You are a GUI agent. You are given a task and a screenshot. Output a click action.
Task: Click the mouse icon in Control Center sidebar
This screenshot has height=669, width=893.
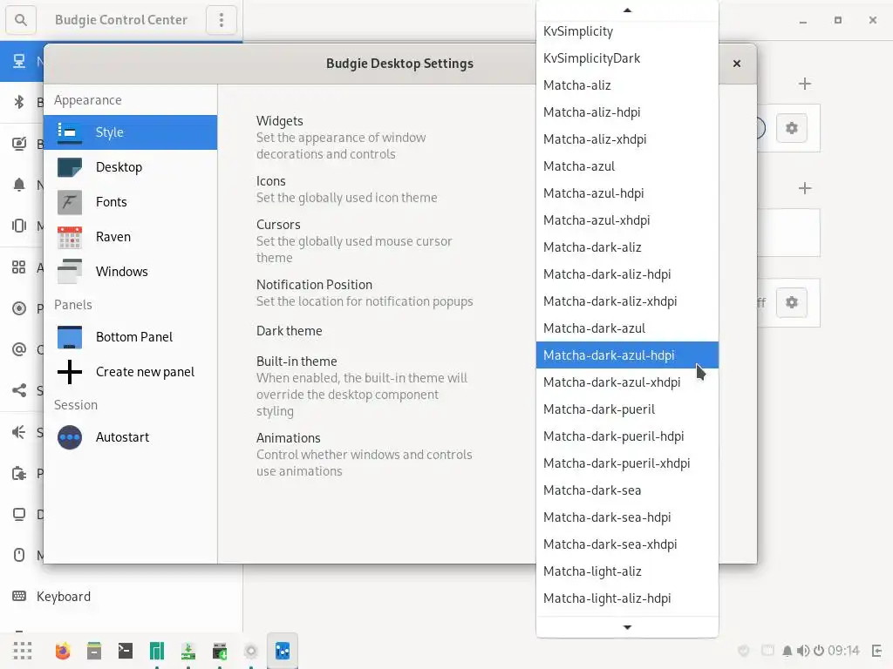point(19,555)
